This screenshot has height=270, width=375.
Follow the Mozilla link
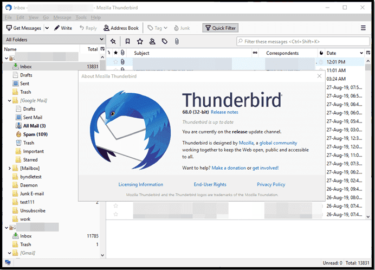tap(246, 143)
